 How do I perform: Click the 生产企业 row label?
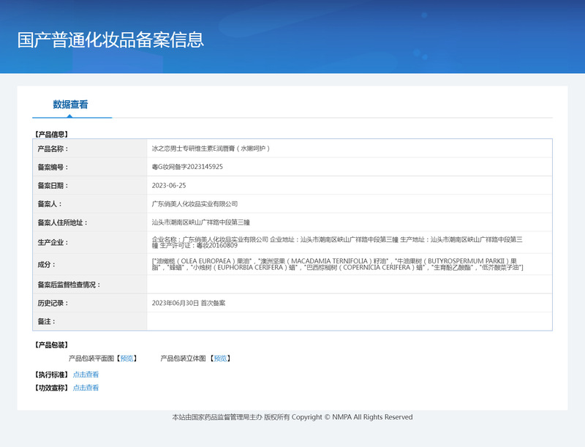click(53, 243)
